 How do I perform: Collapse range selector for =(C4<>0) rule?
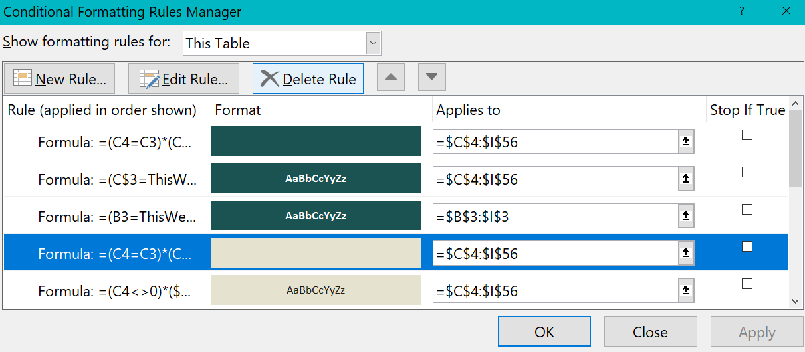coord(685,290)
